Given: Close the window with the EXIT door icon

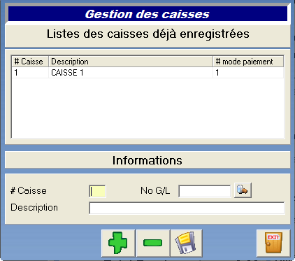Looking at the screenshot, I should point(273,243).
